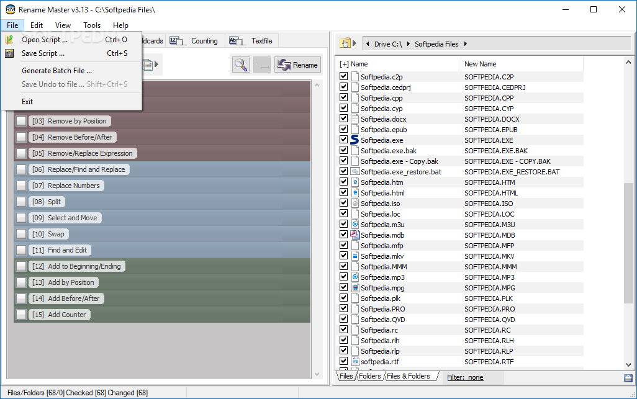Click the Open Script menu icon
The image size is (637, 399).
pyautogui.click(x=9, y=39)
